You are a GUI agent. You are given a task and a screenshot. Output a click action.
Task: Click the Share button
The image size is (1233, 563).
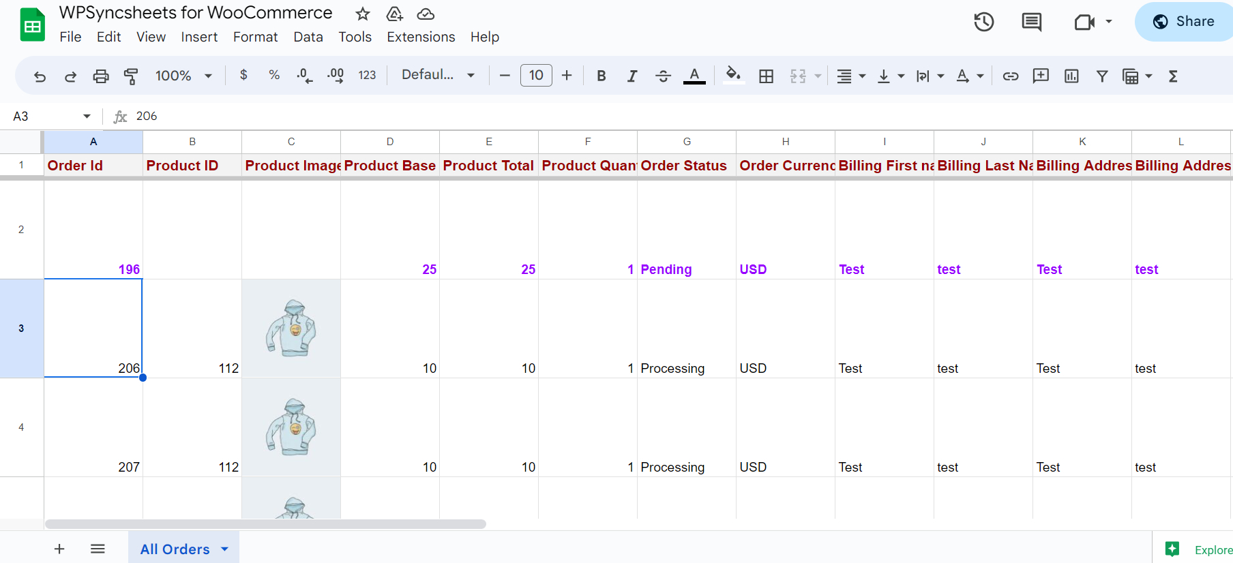(1184, 22)
